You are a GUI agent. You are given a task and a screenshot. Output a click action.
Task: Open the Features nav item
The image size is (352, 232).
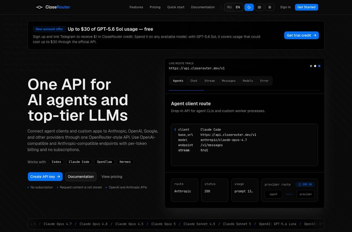click(136, 7)
